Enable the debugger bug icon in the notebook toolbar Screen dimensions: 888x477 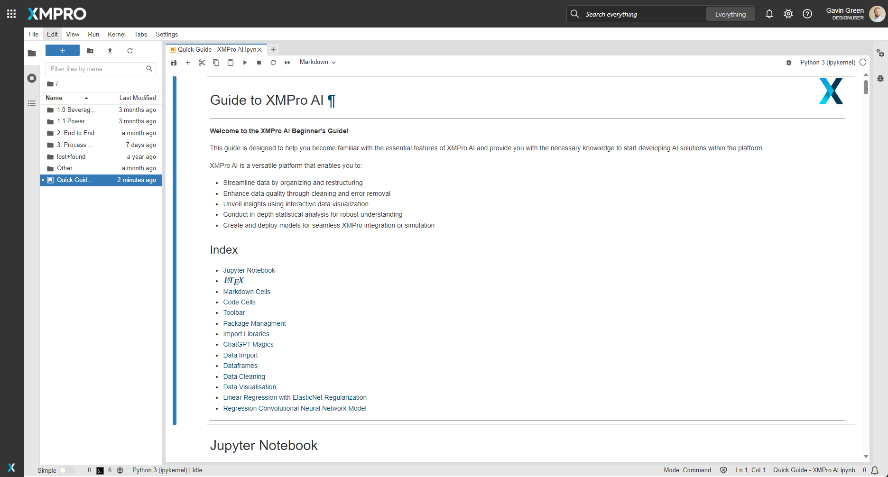tap(789, 63)
